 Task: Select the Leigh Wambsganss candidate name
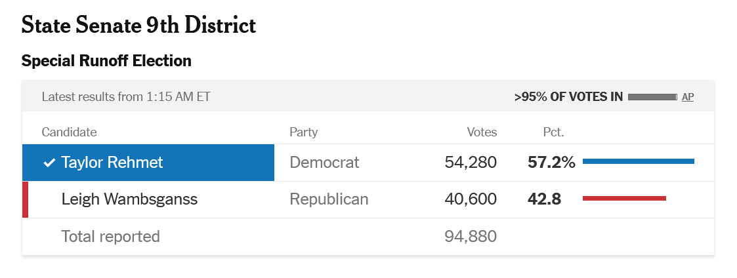(x=129, y=199)
